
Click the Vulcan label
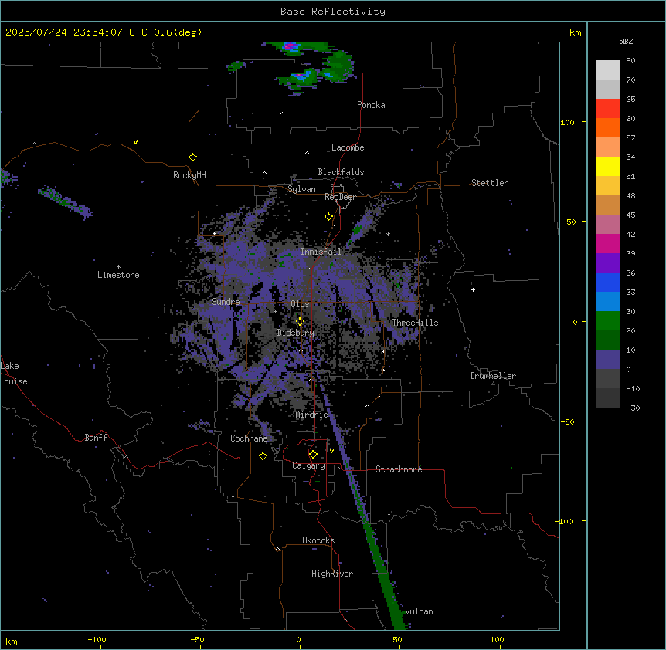coord(419,611)
